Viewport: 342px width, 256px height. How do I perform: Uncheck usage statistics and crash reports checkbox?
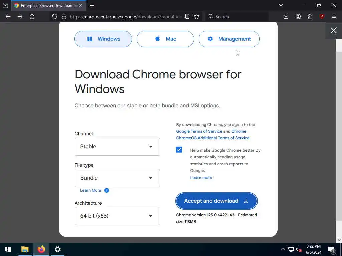click(179, 150)
